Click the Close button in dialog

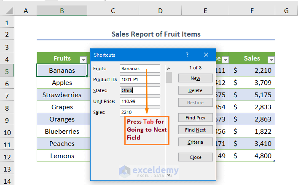pos(195,157)
